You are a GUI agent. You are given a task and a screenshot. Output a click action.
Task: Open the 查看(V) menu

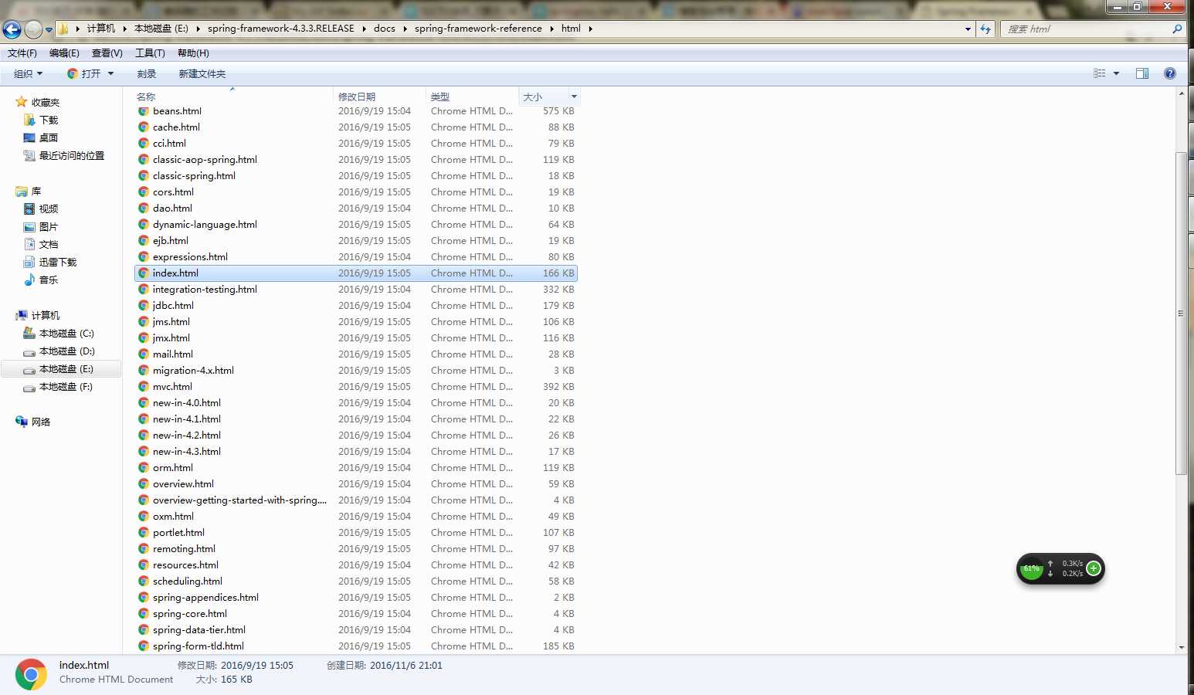107,53
